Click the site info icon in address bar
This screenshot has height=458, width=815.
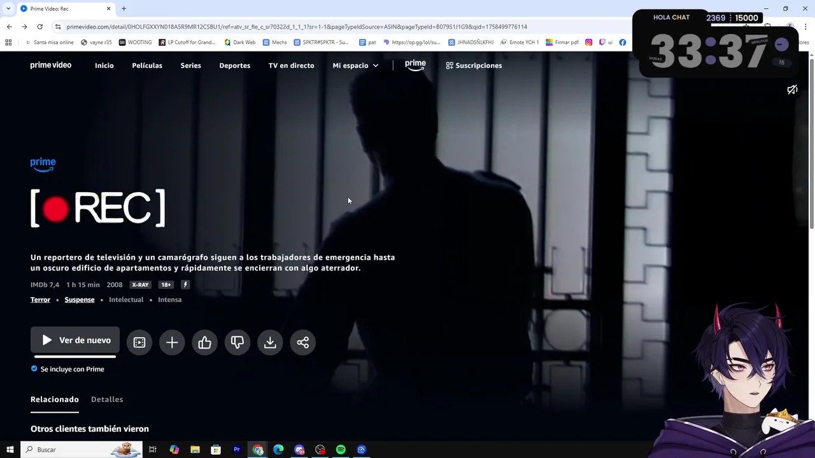coord(58,27)
